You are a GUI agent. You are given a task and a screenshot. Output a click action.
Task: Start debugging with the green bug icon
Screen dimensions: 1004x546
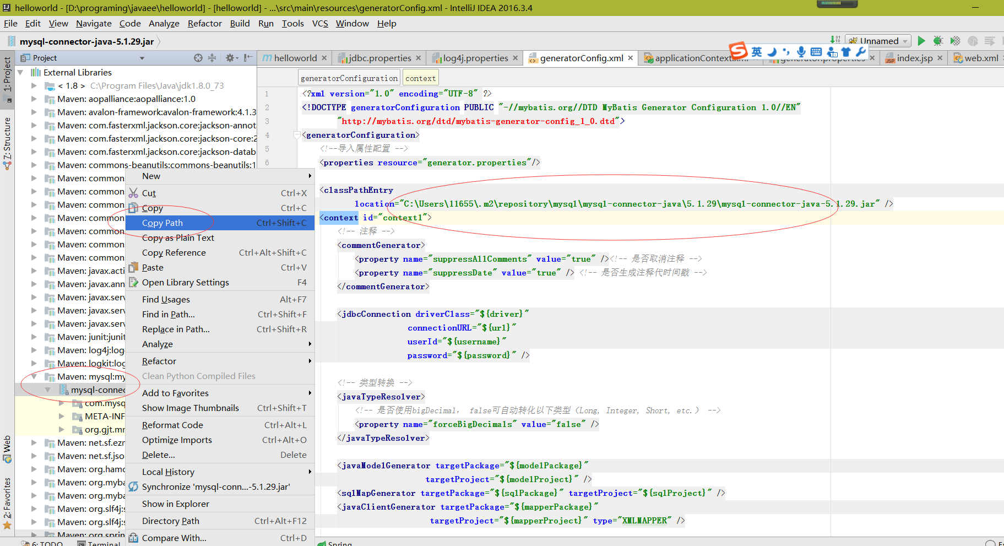938,41
